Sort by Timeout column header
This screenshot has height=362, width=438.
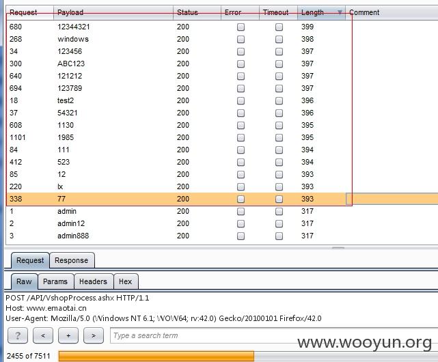(x=278, y=12)
